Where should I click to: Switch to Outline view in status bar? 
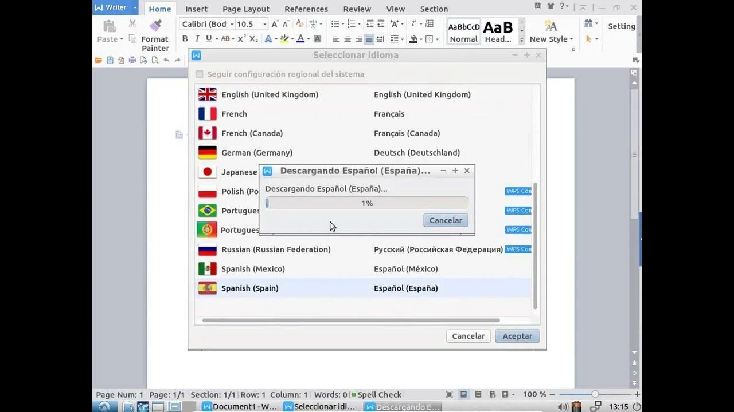[477, 394]
